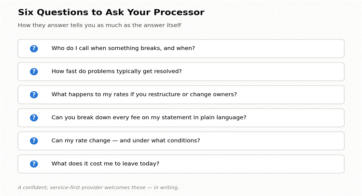This screenshot has height=196, width=362.
Task: Click question icon beside "How fast do problems"
Action: click(34, 71)
